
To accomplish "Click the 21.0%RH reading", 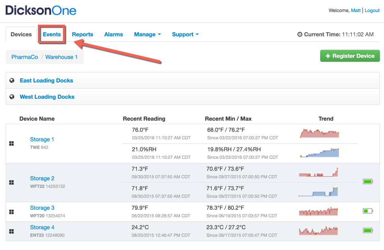I will (144, 149).
